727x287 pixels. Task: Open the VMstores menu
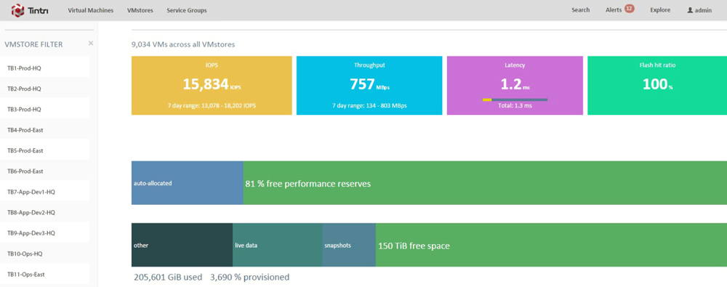(140, 10)
